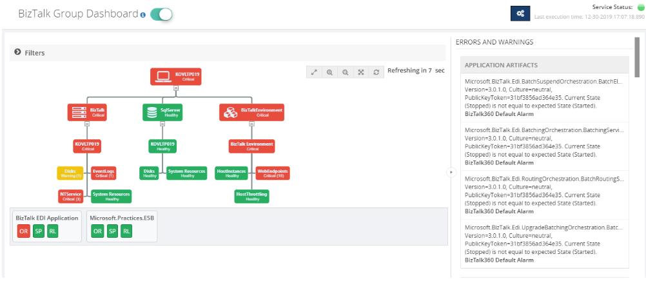Click the yellow Disks Warning (1) node

(x=70, y=173)
